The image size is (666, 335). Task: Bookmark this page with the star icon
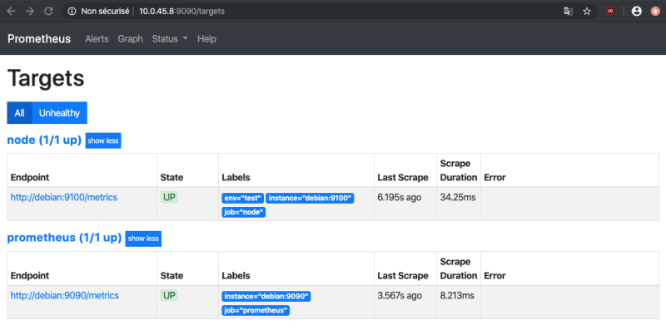[587, 12]
